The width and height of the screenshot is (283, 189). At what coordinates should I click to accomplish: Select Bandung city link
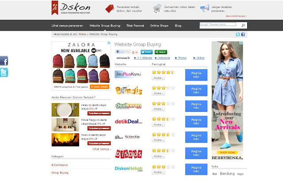point(227,174)
